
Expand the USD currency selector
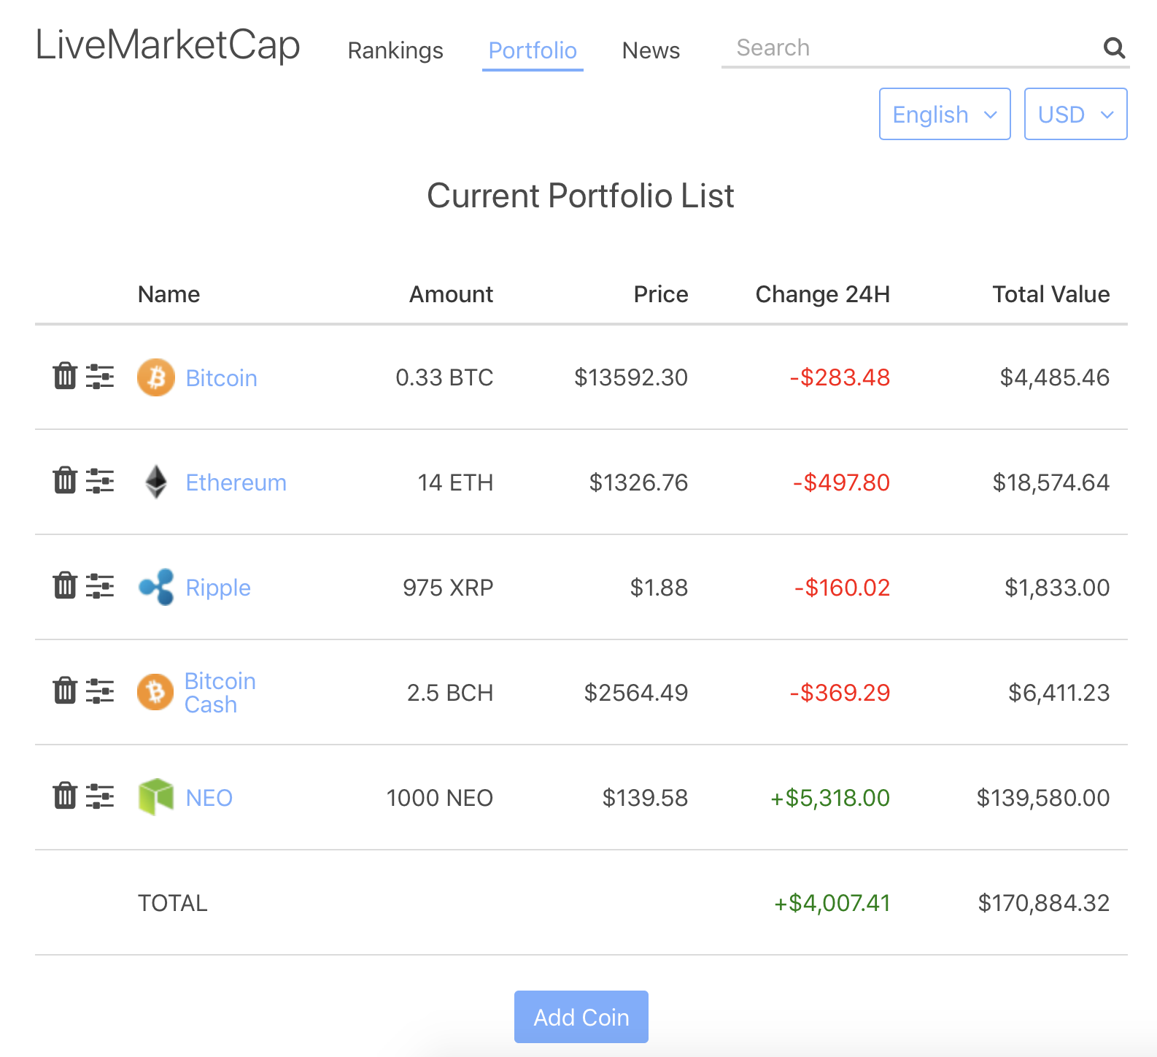[x=1075, y=115]
